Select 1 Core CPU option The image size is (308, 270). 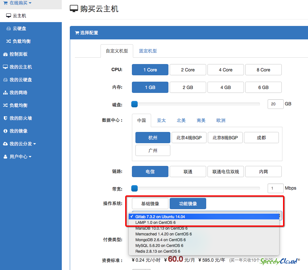[150, 70]
